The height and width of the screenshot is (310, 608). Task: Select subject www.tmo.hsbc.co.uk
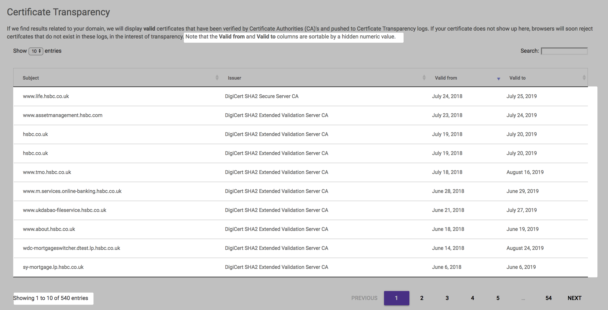click(x=47, y=172)
